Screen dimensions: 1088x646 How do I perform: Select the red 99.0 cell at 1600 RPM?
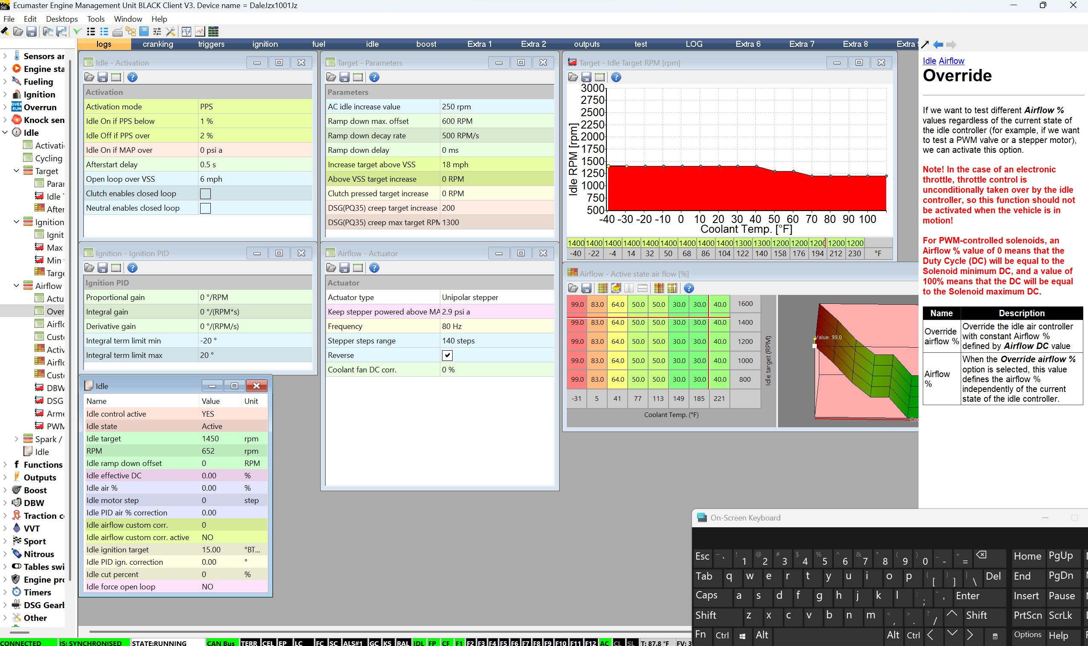pyautogui.click(x=577, y=304)
